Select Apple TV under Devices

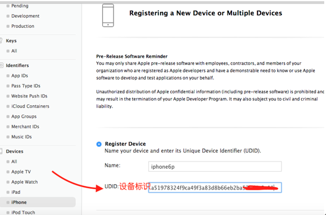click(x=21, y=172)
